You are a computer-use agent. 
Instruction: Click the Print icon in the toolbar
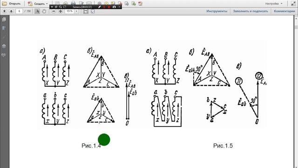click(73, 3)
